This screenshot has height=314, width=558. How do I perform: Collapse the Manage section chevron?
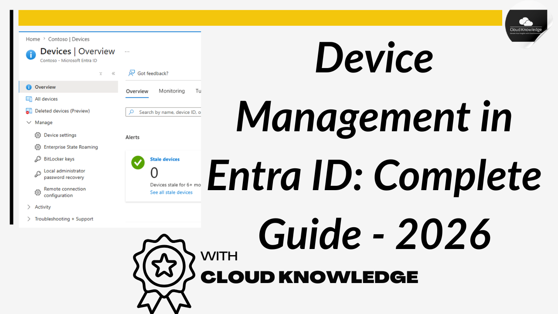(x=29, y=123)
